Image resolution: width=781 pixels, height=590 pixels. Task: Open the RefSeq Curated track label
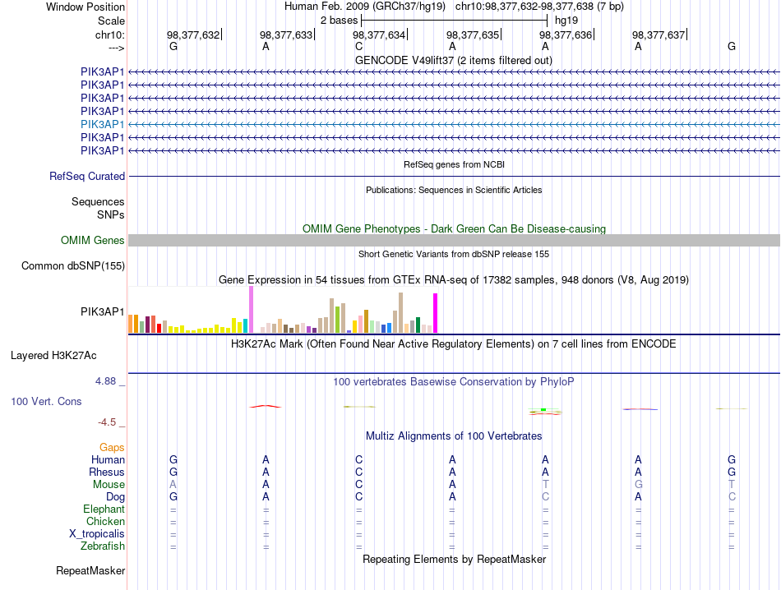(x=87, y=176)
